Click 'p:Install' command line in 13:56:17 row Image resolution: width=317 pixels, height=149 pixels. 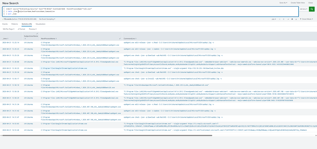tap(172, 78)
